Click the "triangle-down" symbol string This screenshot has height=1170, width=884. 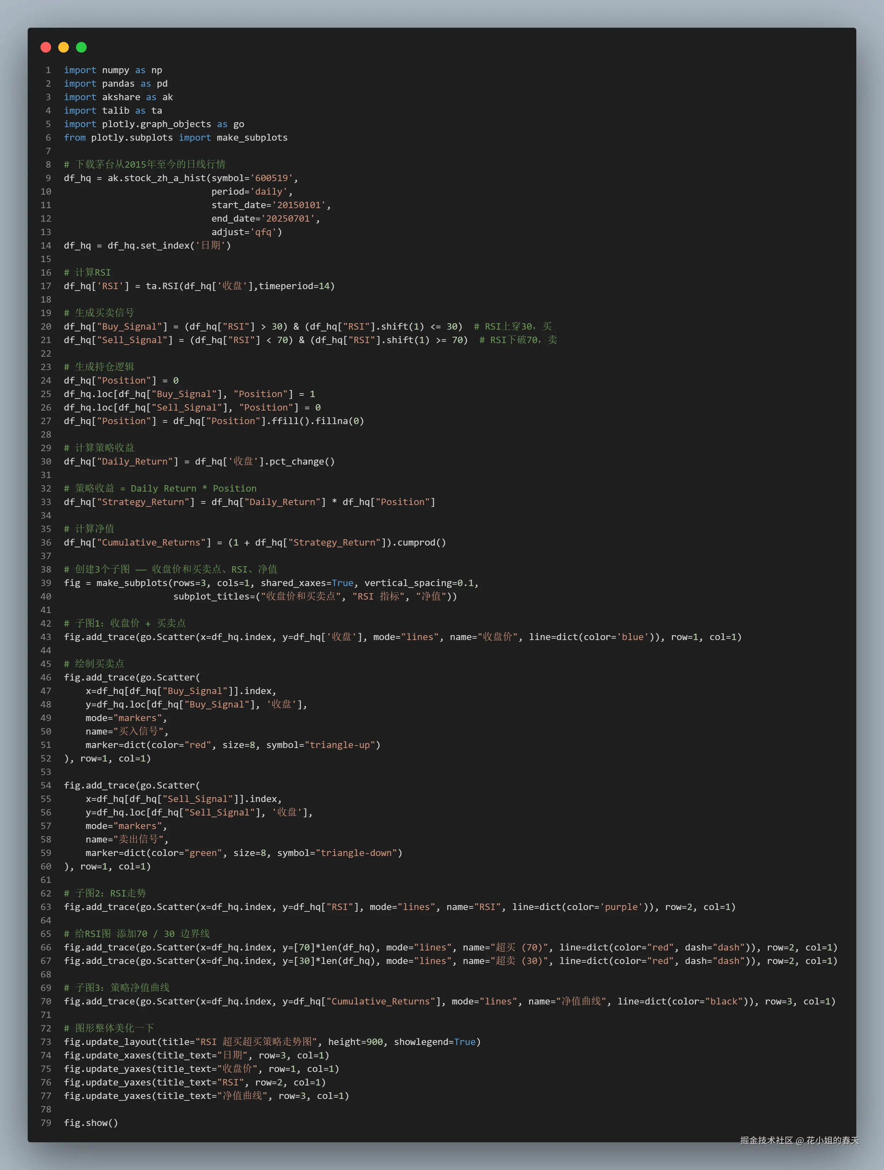pos(356,853)
